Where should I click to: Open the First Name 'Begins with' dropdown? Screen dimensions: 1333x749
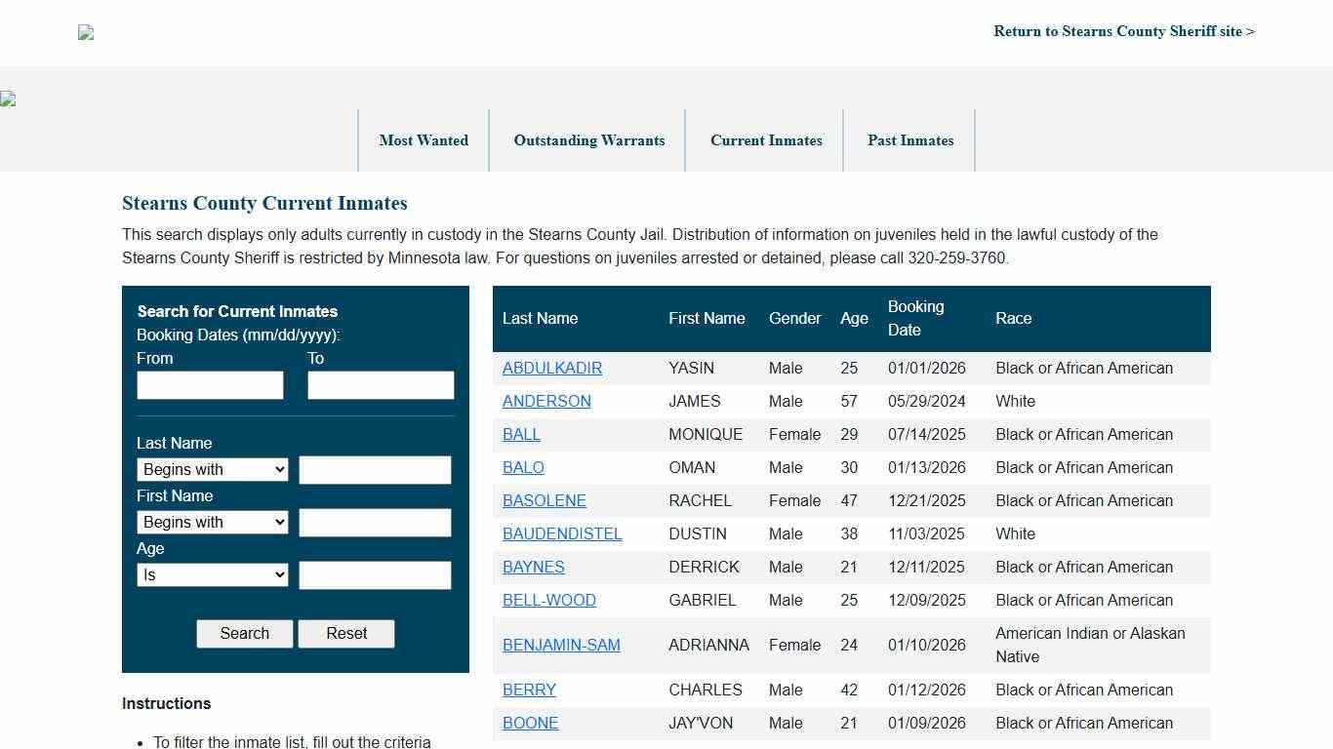212,522
